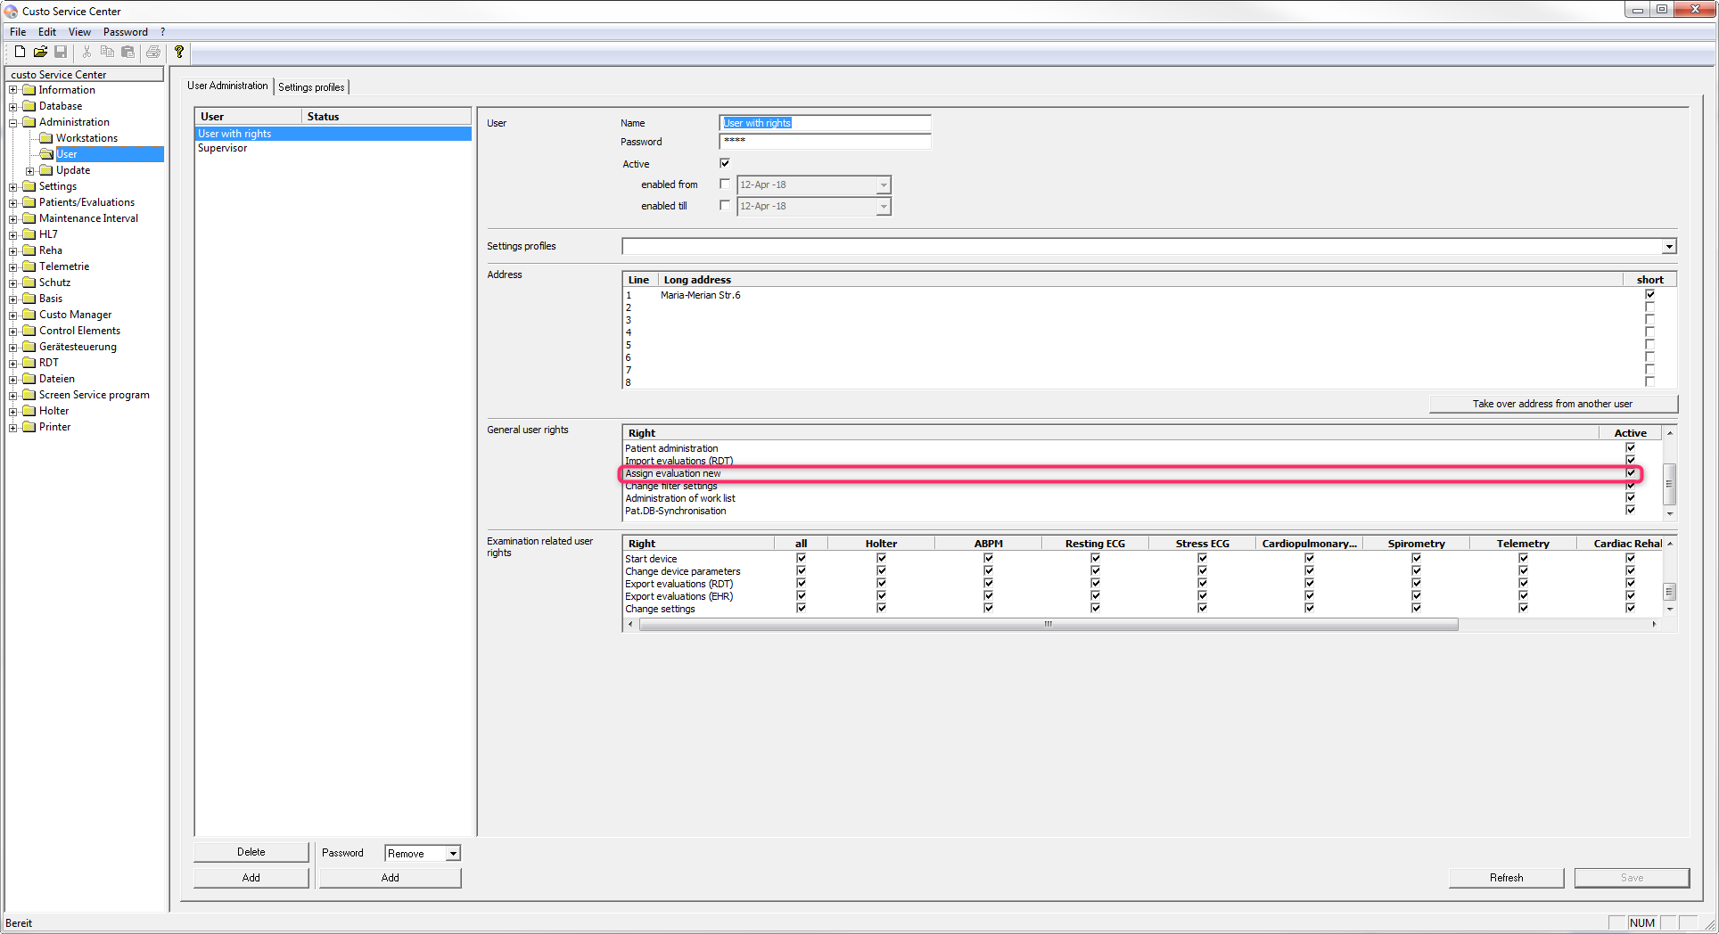Click the Save diskette toolbar icon

[x=61, y=52]
